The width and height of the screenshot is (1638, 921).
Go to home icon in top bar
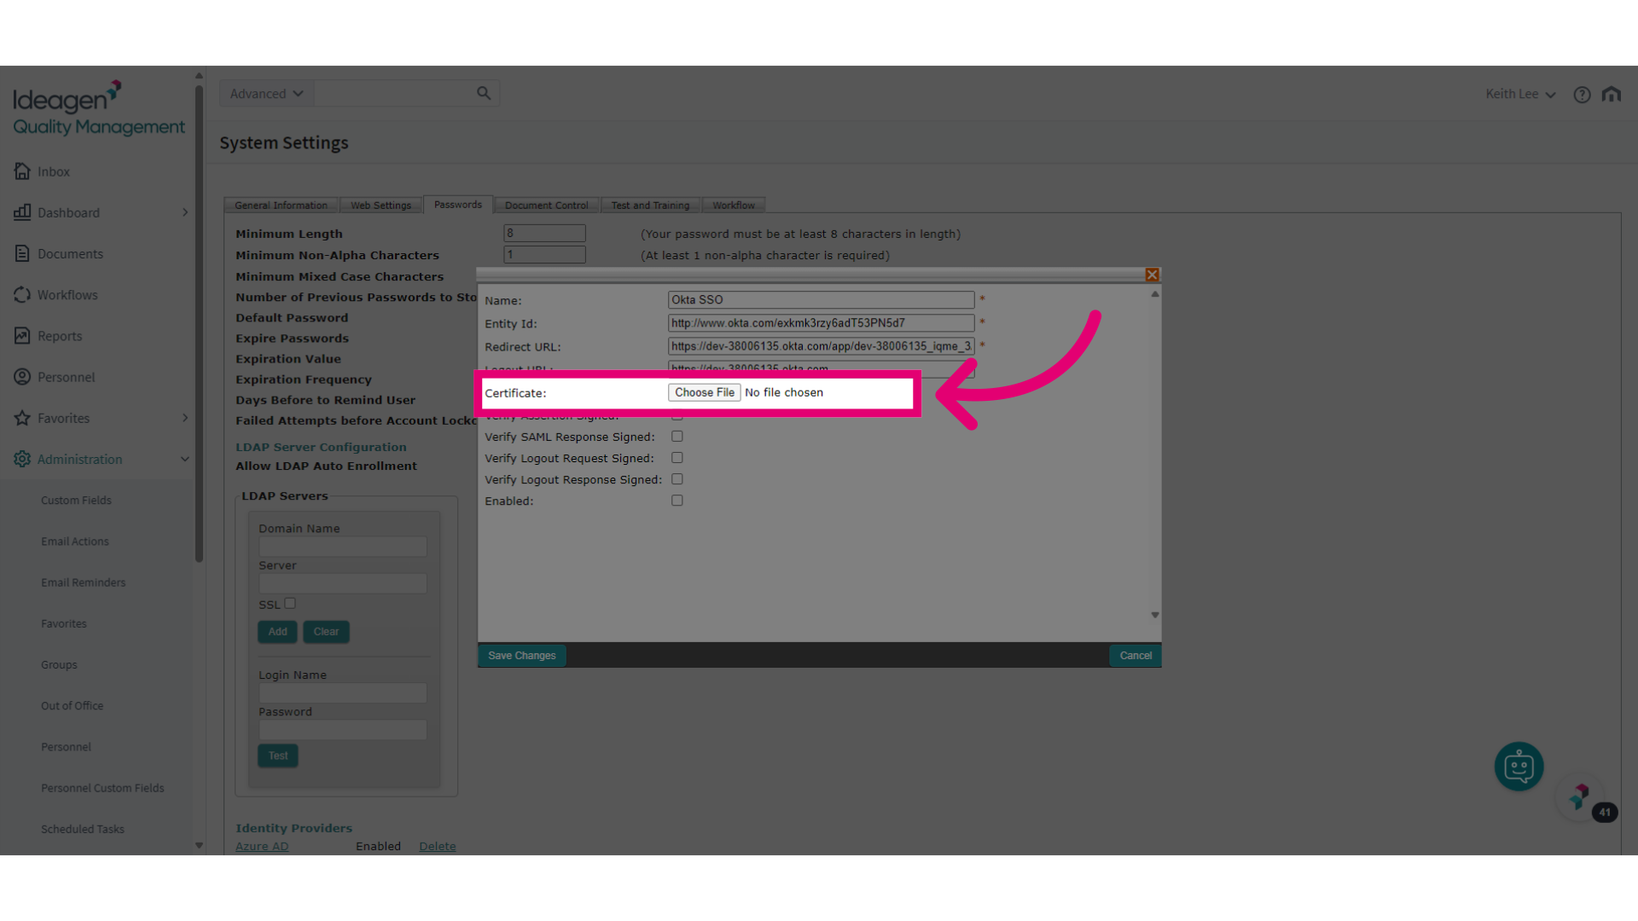[x=1611, y=94]
